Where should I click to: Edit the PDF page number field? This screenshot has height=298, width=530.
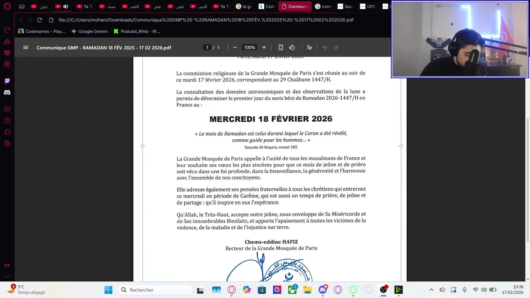tap(207, 48)
